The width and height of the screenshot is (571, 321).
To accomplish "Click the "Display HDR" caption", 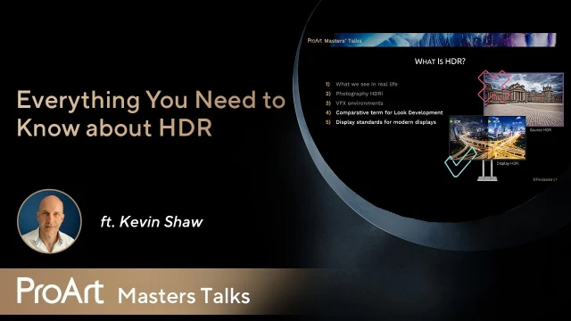I will click(x=508, y=164).
